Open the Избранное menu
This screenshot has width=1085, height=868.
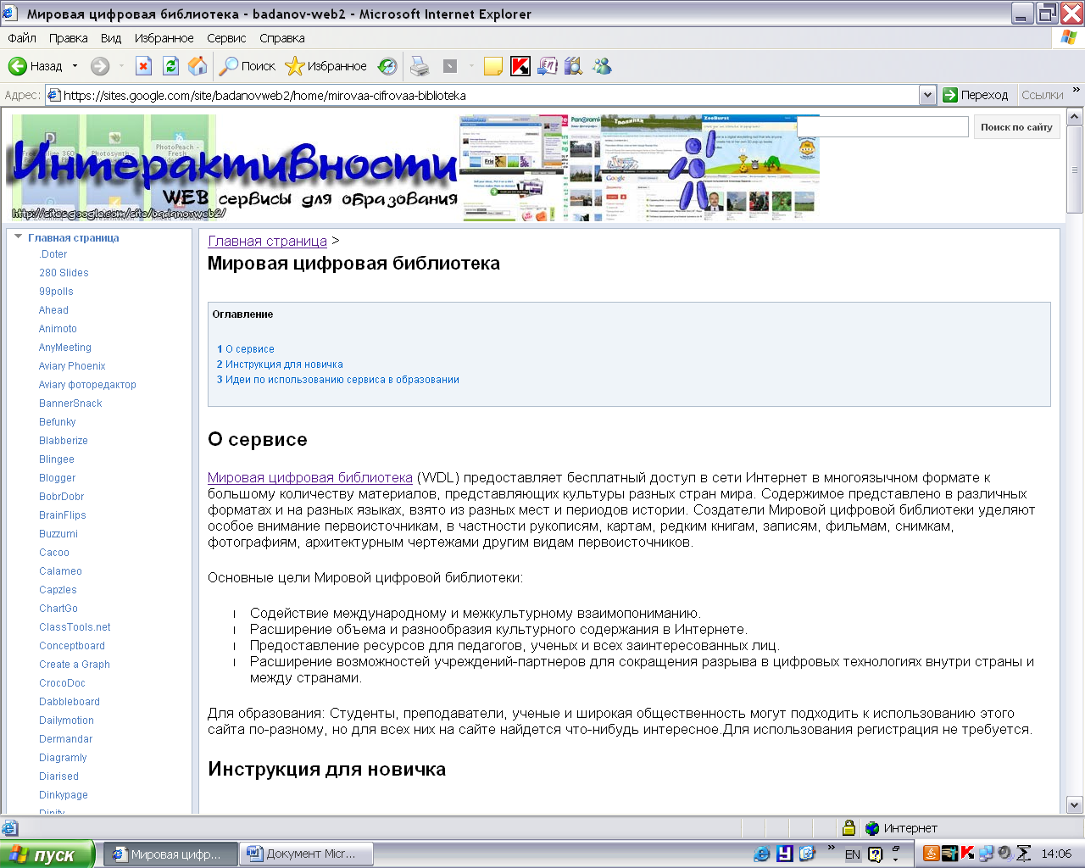click(164, 38)
